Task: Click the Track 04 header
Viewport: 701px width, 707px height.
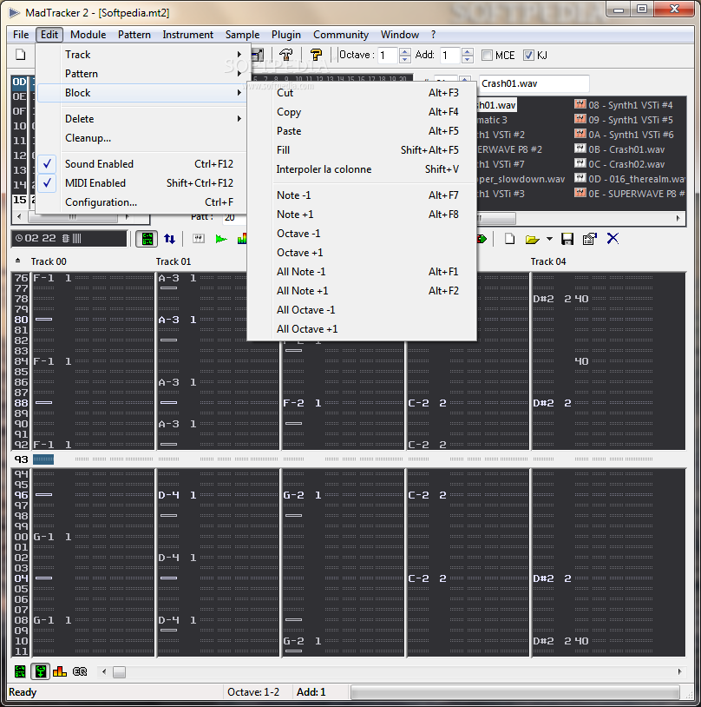Action: 547,261
